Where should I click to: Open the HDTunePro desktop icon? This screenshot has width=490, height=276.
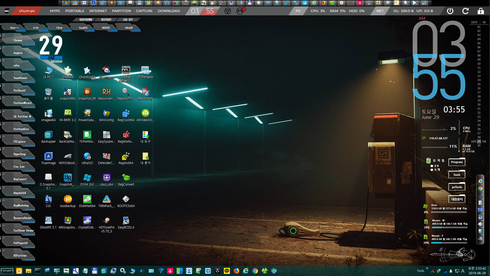pyautogui.click(x=106, y=224)
